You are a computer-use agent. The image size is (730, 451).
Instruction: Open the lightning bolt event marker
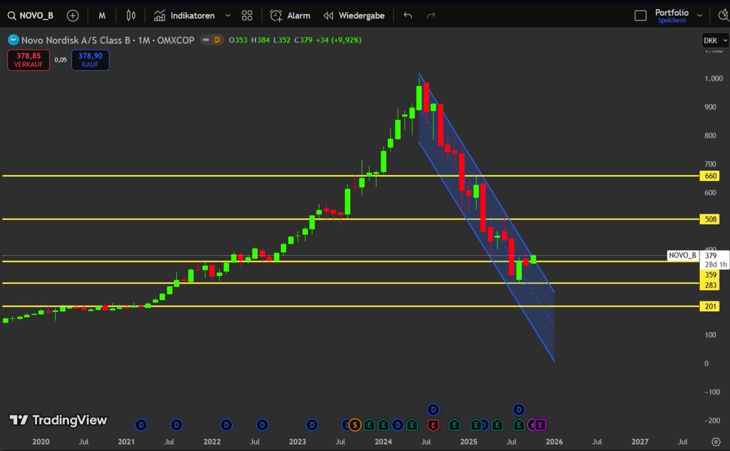(x=530, y=424)
